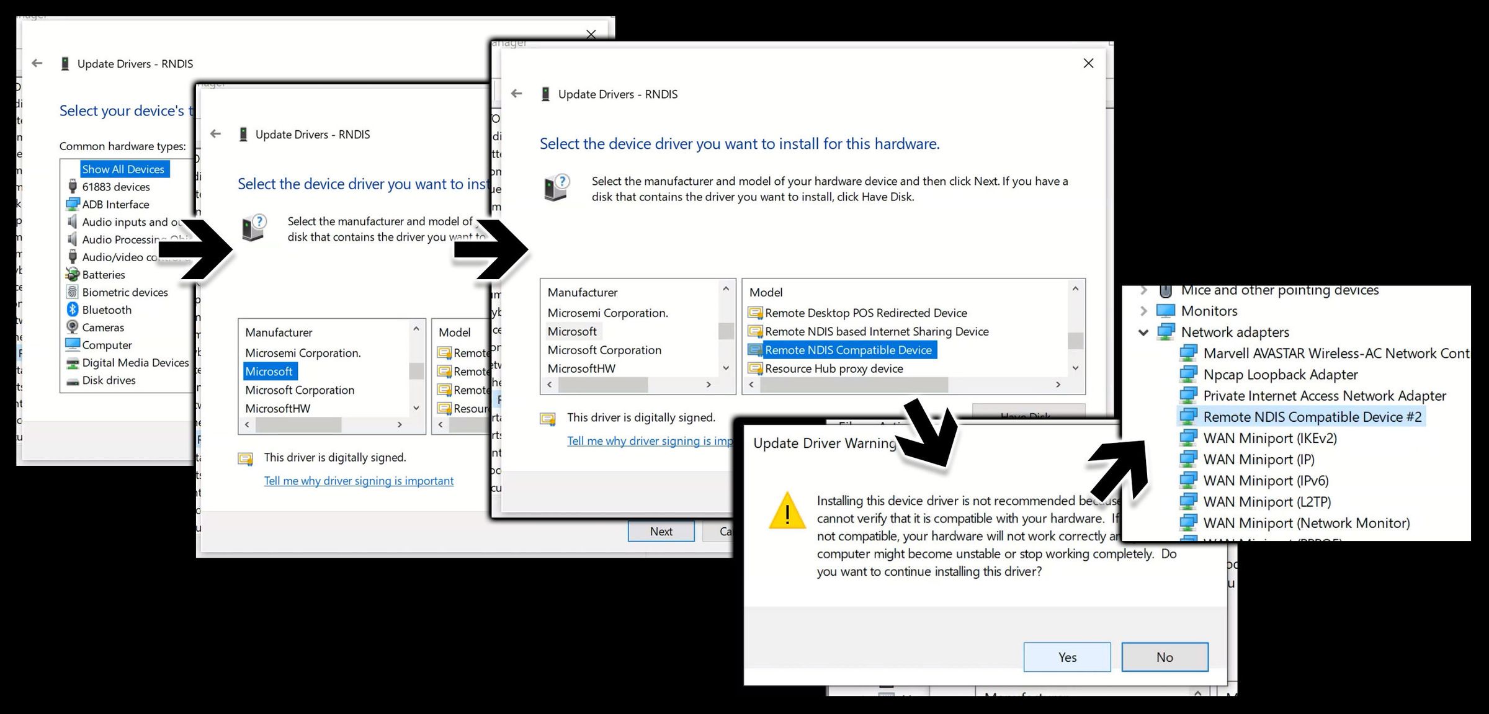Select Remote NDIS Compatible Device model
Image resolution: width=1489 pixels, height=714 pixels.
(847, 350)
